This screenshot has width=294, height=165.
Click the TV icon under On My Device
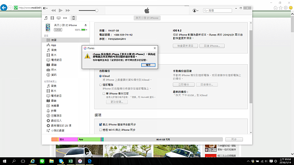click(48, 96)
